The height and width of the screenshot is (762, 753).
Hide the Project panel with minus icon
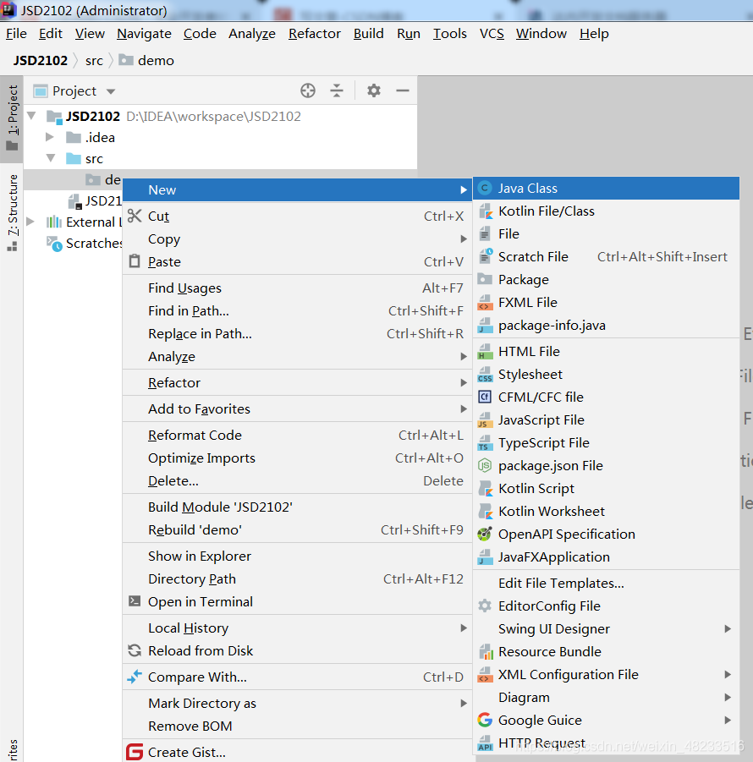click(403, 90)
